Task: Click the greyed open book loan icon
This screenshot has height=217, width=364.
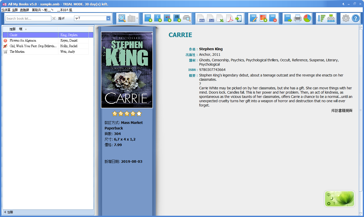Action: coord(131,18)
